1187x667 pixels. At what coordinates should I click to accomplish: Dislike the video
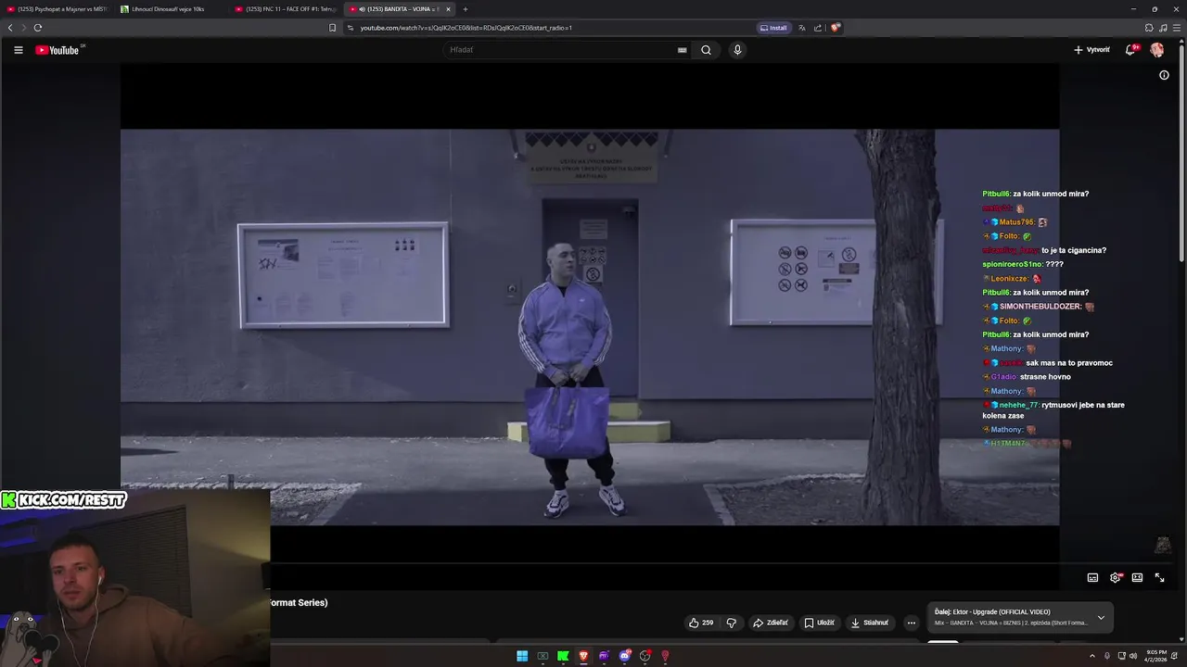(731, 623)
